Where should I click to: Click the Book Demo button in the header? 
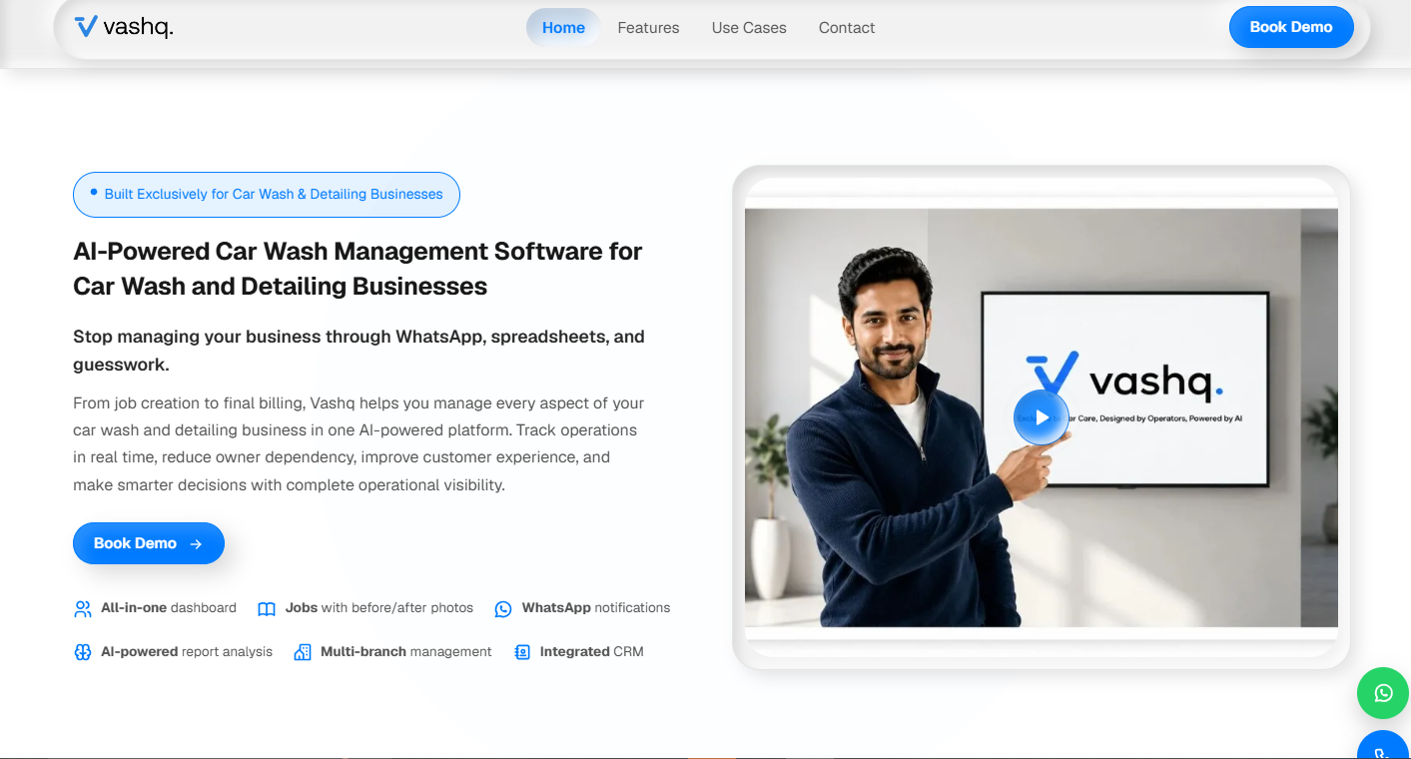point(1291,27)
